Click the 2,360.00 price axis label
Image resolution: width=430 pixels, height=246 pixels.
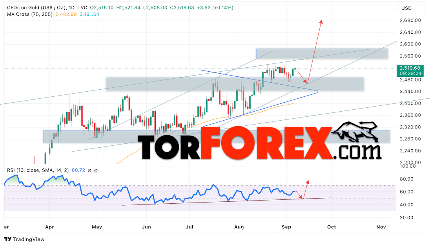click(x=410, y=115)
